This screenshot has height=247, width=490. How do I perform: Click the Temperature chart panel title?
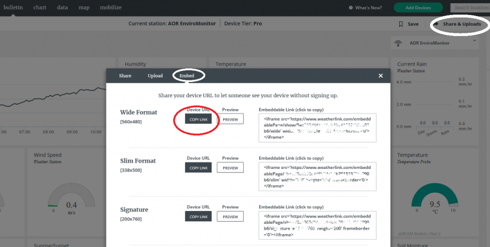(231, 64)
